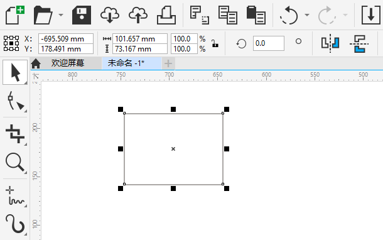Toggle the object origin reference grid

11,43
